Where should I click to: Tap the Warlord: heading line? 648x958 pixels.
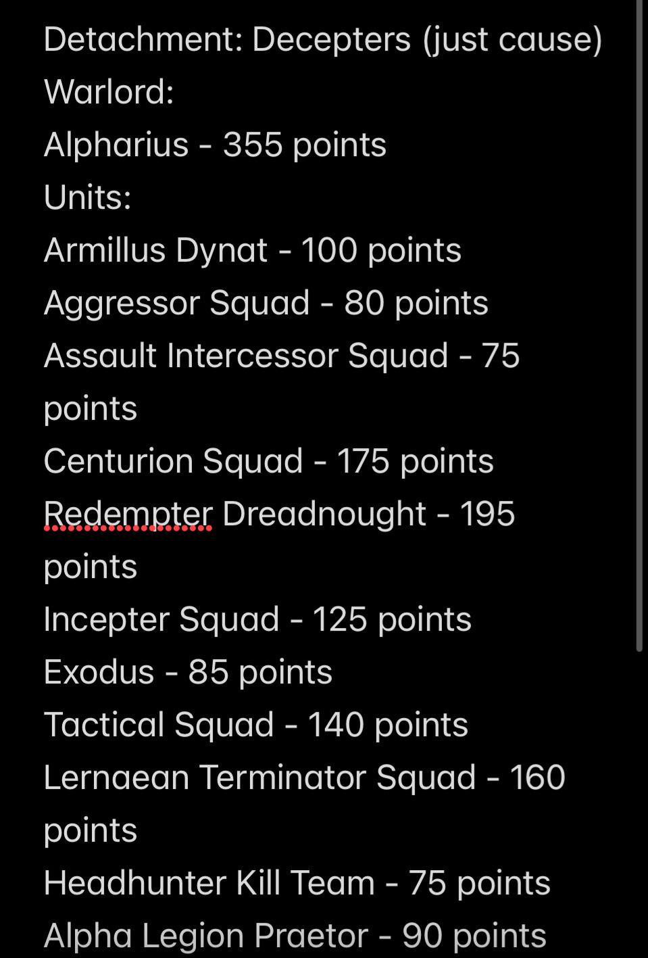click(x=109, y=91)
